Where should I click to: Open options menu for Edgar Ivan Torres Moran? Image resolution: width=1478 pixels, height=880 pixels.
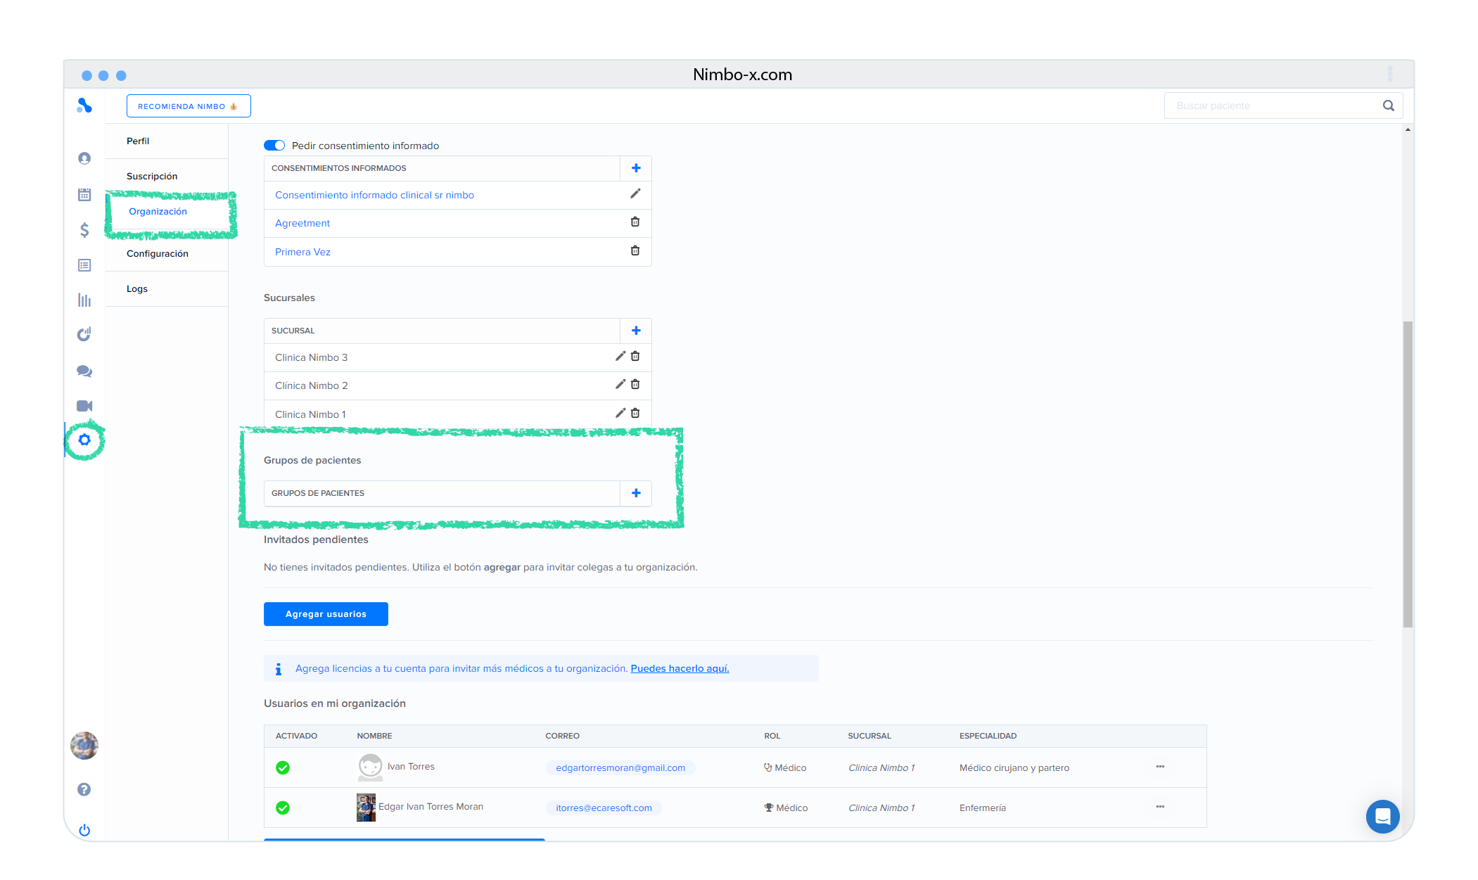[1160, 807]
